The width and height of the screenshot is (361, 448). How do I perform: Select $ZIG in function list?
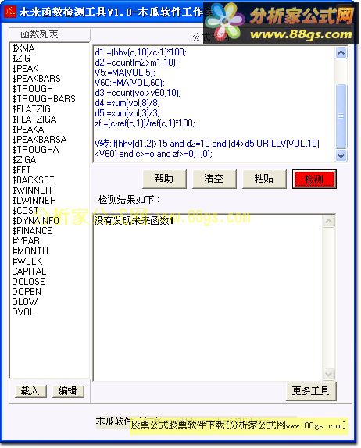point(21,59)
